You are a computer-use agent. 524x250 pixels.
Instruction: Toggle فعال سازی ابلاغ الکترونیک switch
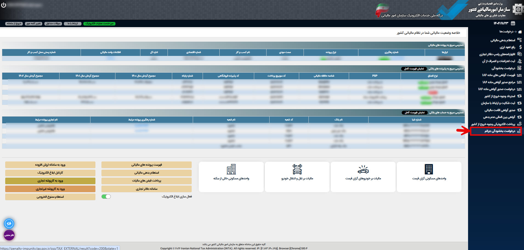point(106,197)
